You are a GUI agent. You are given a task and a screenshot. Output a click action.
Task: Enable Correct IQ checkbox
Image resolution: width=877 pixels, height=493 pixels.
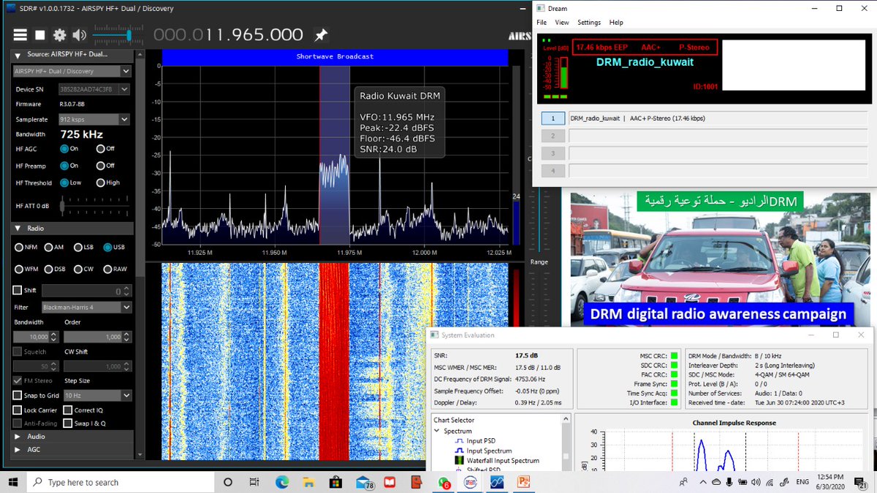pos(68,410)
